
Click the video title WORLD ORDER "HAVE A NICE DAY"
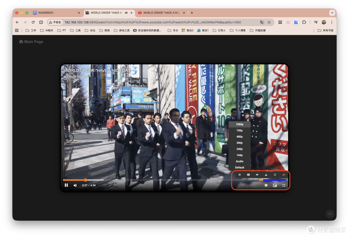(x=98, y=70)
